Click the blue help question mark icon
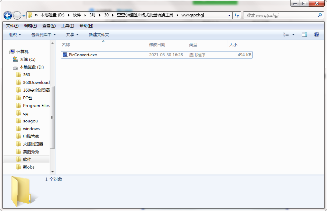327x211 pixels. click(316, 34)
